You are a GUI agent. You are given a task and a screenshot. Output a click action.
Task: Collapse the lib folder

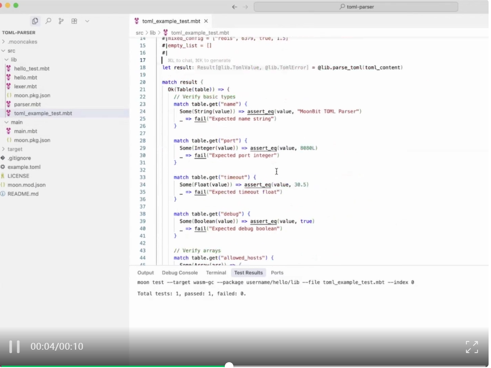(14, 59)
